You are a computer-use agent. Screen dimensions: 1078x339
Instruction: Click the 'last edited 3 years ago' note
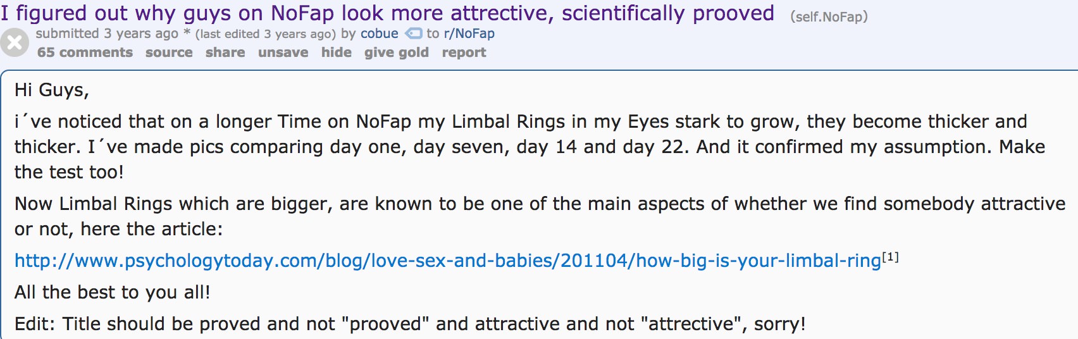[x=266, y=34]
